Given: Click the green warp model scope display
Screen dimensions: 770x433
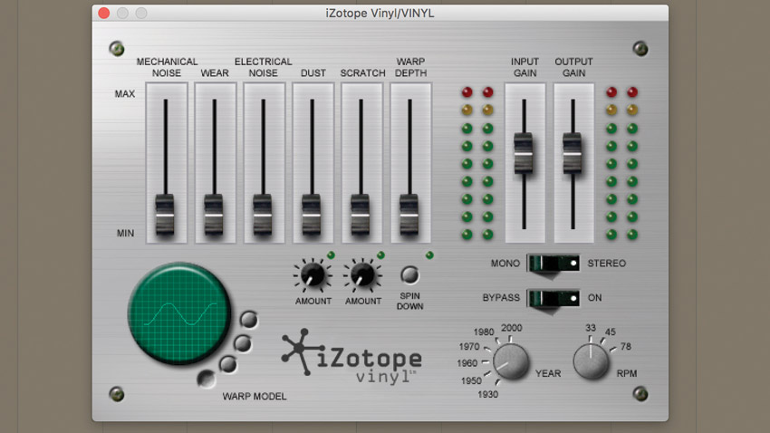Looking at the screenshot, I should click(x=179, y=313).
